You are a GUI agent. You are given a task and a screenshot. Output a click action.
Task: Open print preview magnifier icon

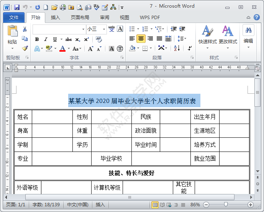(x=80, y=7)
